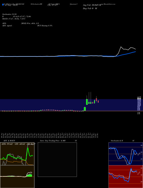
Task: Click the "ADX & MACD" panel title
Action: 9,141
